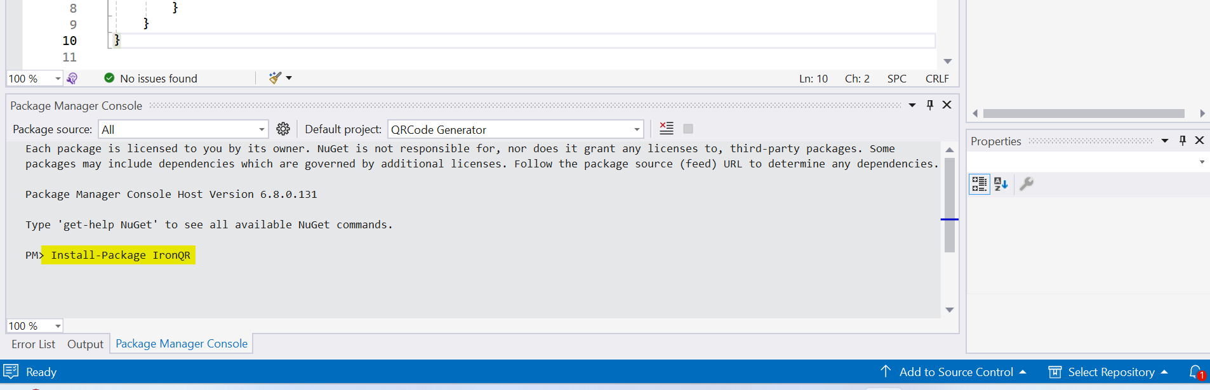Screen dimensions: 1210x390
Task: Click the CRLF line ending indicator
Action: point(937,79)
